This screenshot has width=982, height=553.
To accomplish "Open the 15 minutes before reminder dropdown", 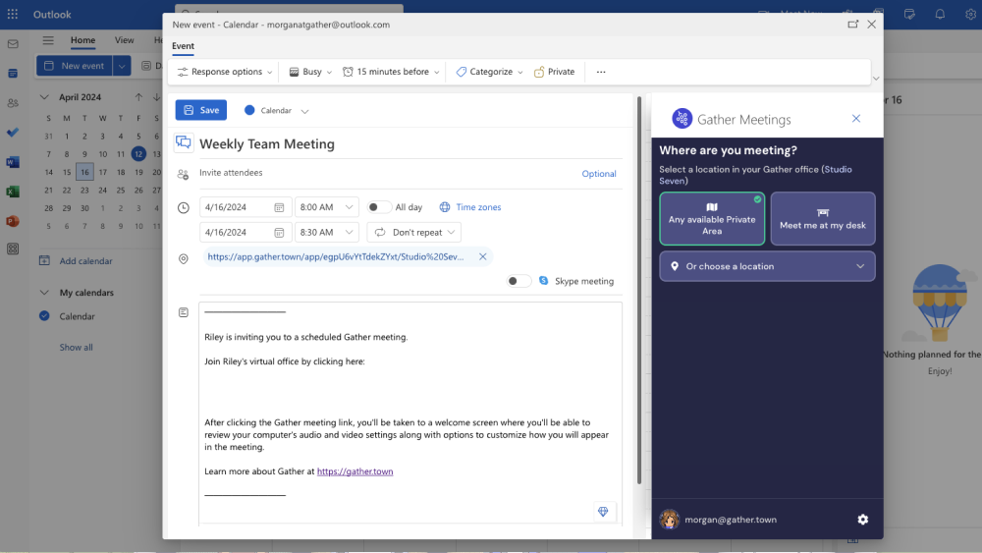I will point(391,72).
